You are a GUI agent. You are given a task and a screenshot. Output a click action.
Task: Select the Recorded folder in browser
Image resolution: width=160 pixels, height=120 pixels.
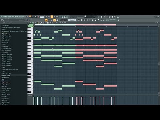coord(6,85)
